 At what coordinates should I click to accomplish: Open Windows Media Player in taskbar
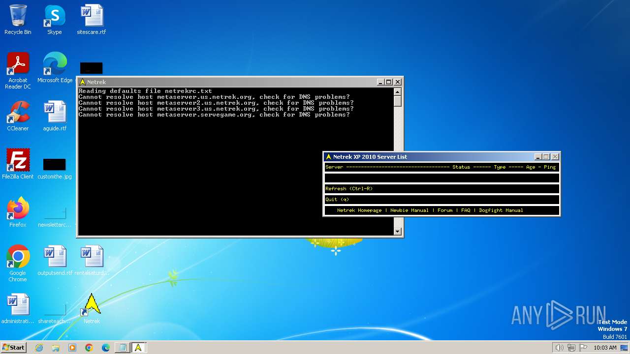(72, 348)
